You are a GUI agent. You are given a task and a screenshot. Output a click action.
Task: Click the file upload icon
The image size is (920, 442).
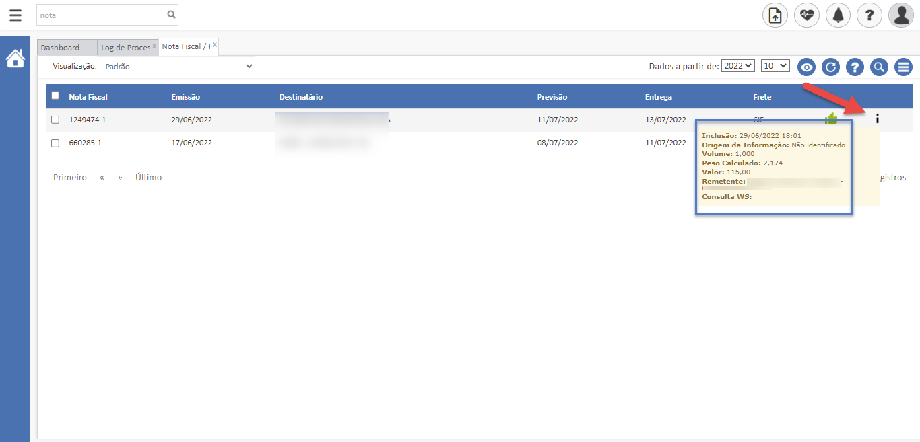775,15
